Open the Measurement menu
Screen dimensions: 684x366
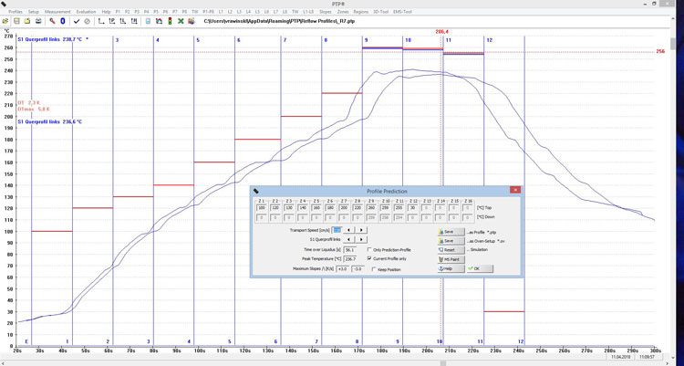[x=57, y=11]
